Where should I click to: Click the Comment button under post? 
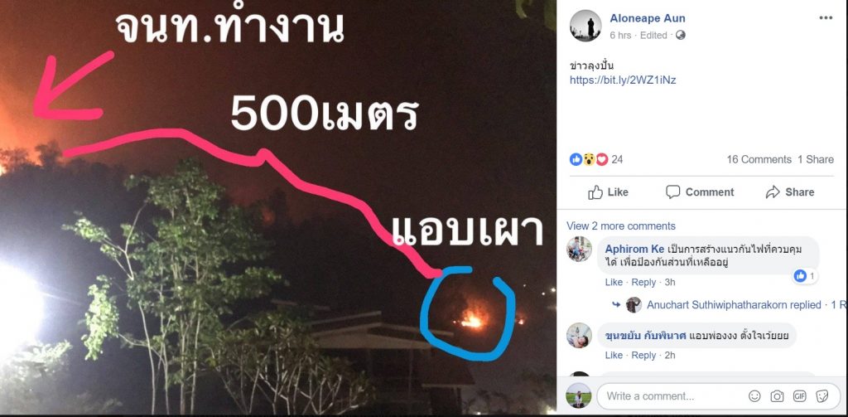point(699,192)
